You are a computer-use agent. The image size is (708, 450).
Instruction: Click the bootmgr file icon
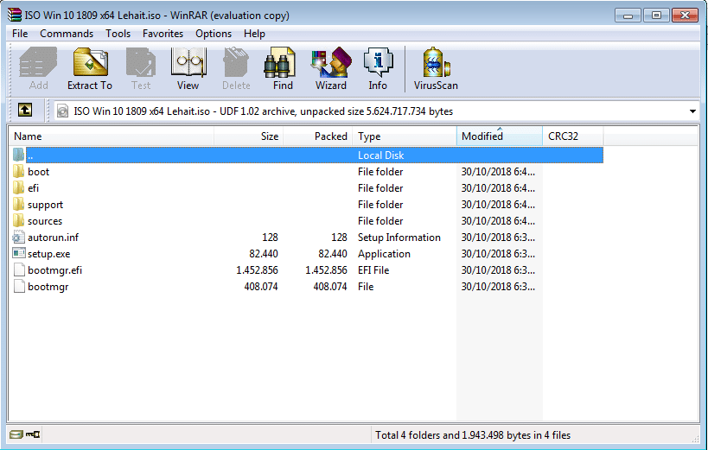18,287
